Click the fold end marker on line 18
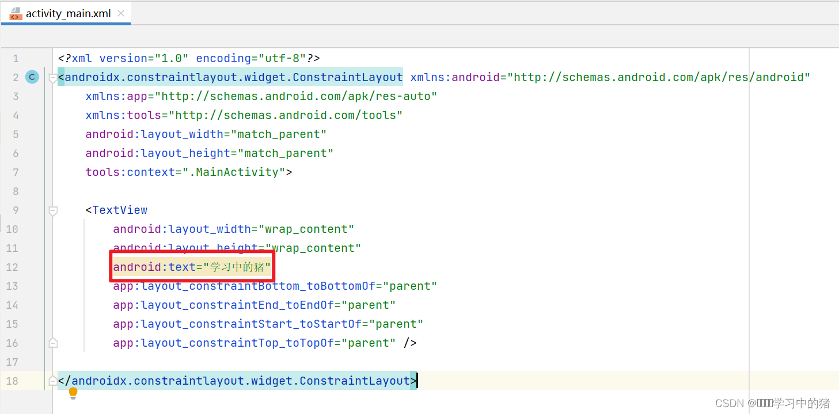This screenshot has width=839, height=414. tap(53, 381)
